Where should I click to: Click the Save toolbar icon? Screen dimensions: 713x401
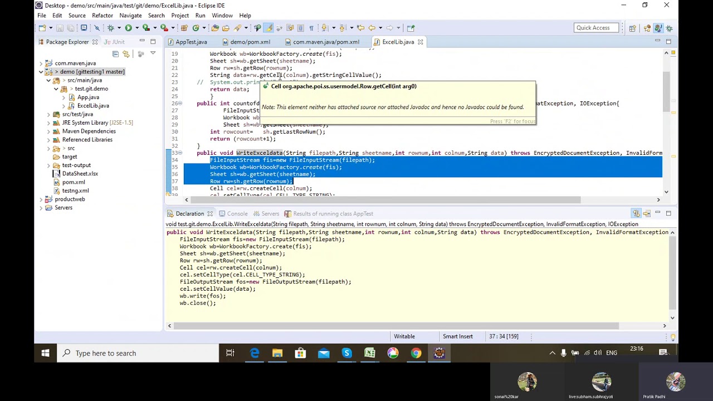coord(60,28)
